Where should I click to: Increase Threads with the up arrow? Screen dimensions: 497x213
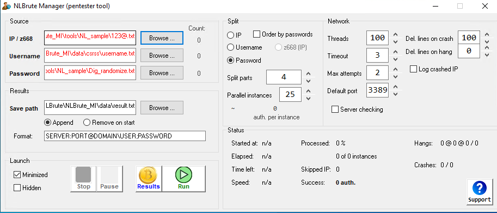pyautogui.click(x=395, y=35)
